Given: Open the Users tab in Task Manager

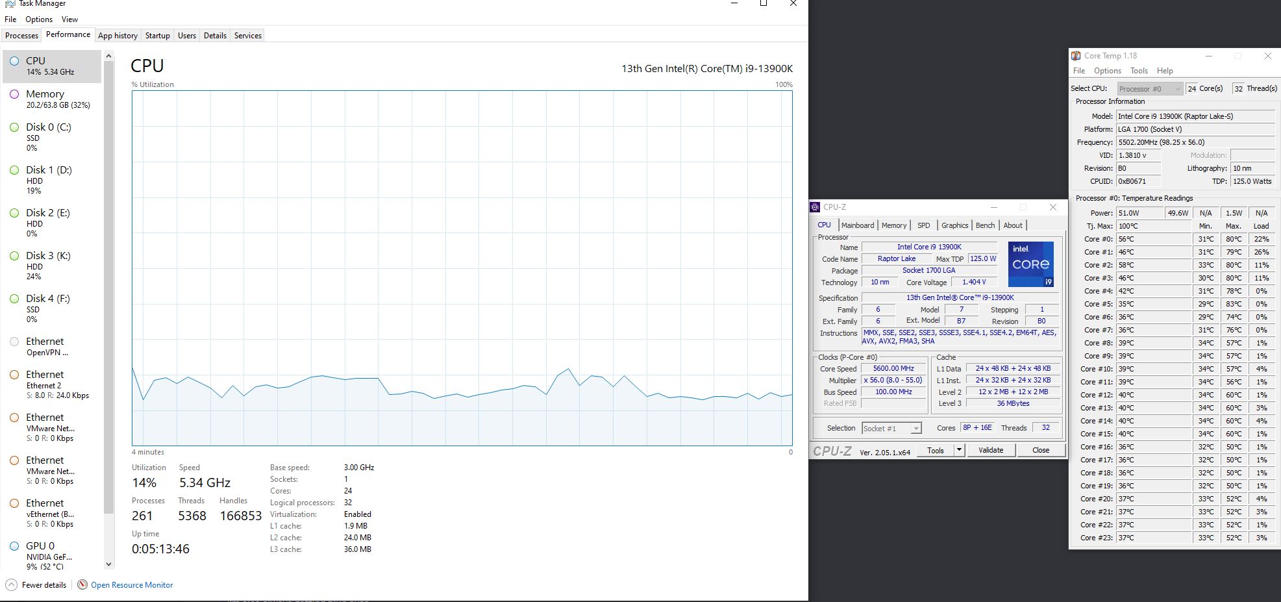Looking at the screenshot, I should pyautogui.click(x=187, y=36).
